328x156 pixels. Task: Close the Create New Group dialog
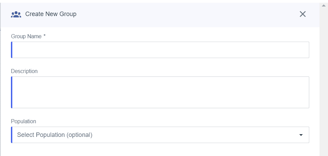click(x=303, y=14)
